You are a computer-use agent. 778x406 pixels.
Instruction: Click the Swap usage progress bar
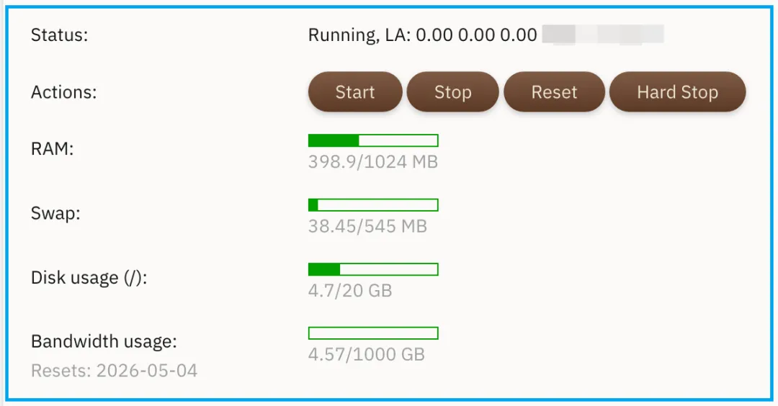373,205
